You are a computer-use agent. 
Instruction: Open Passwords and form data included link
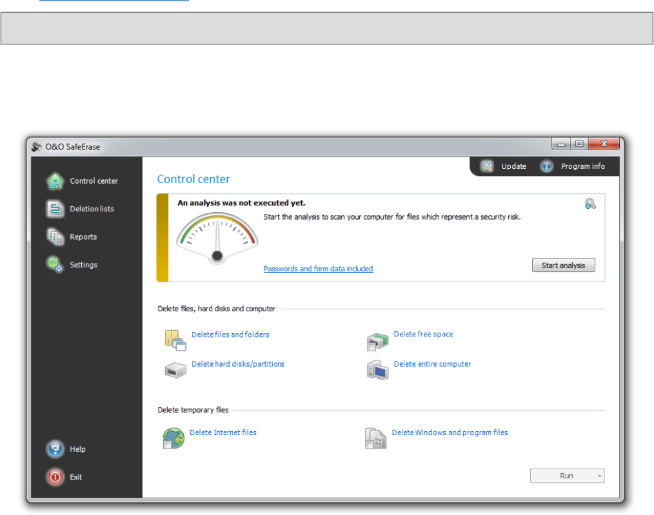pyautogui.click(x=318, y=269)
